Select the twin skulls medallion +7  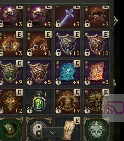point(97,101)
